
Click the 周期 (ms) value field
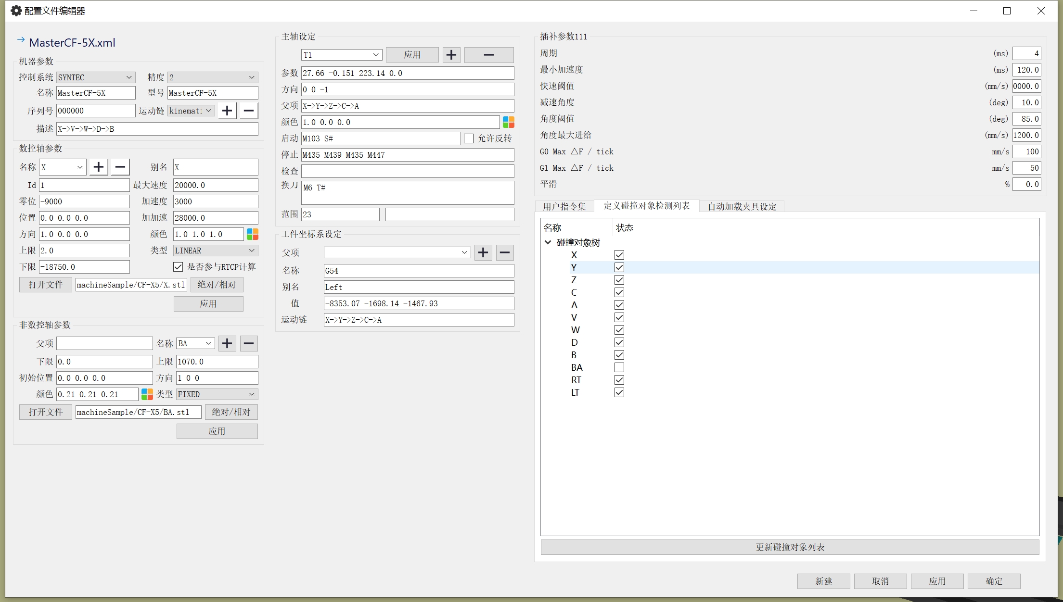(x=1027, y=53)
